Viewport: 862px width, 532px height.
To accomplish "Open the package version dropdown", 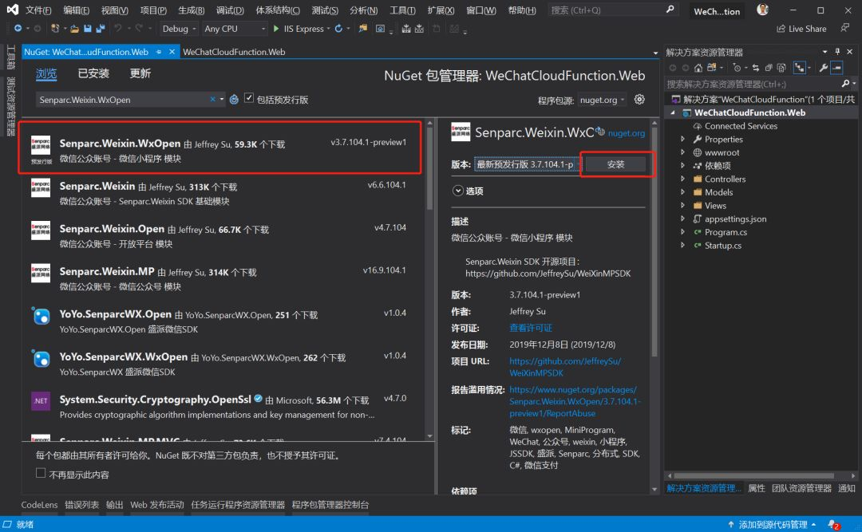I will point(527,164).
